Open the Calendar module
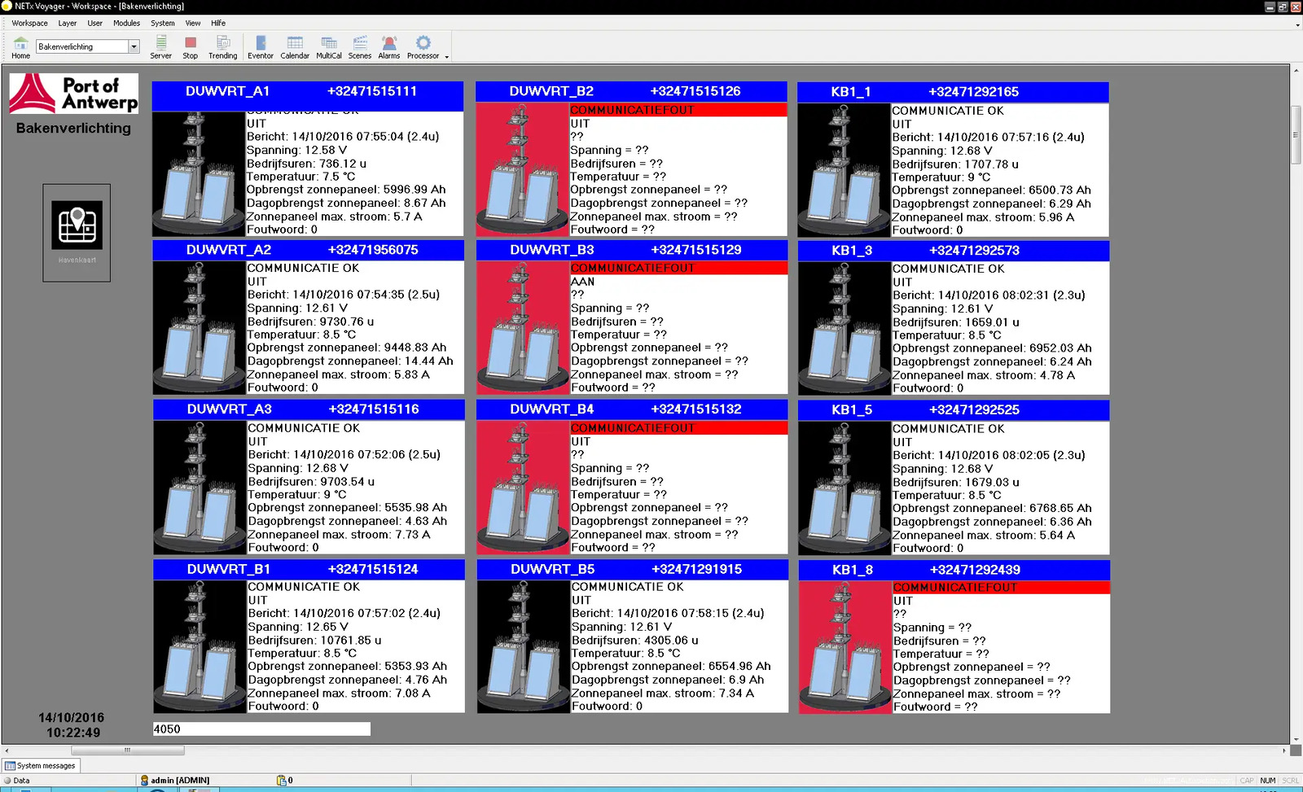The width and height of the screenshot is (1303, 792). click(x=295, y=47)
